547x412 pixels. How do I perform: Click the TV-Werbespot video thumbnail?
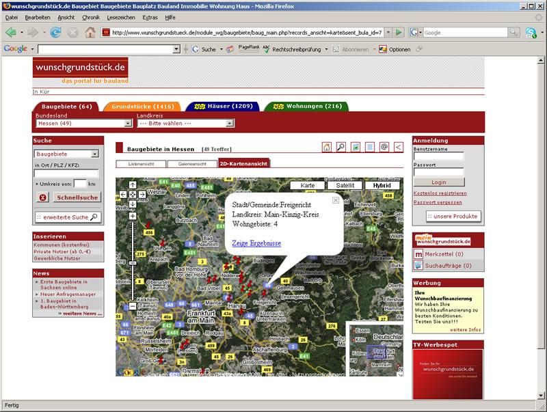click(x=448, y=374)
